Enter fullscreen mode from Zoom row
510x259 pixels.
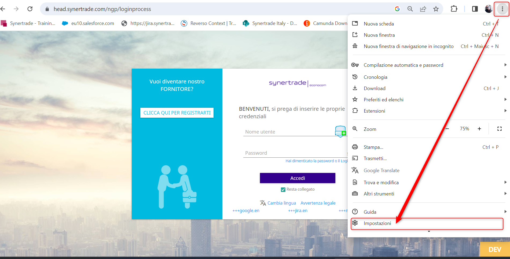click(x=499, y=129)
